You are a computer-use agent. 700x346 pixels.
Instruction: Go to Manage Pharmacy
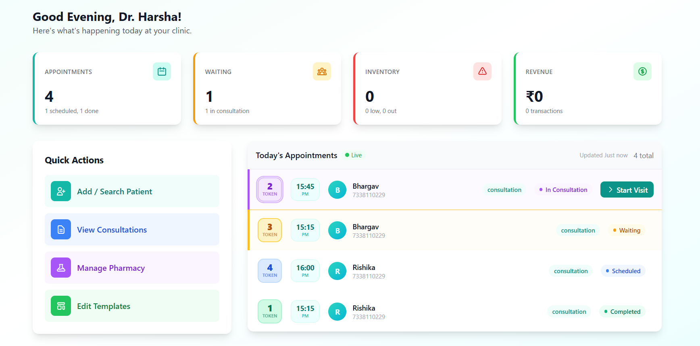(x=111, y=268)
